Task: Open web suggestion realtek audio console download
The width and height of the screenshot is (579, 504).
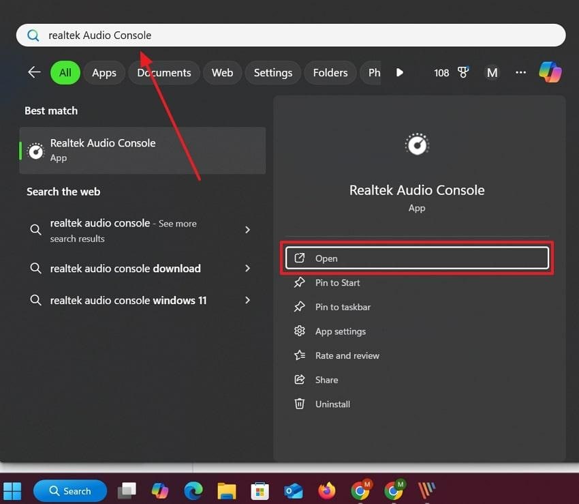Action: pyautogui.click(x=125, y=269)
